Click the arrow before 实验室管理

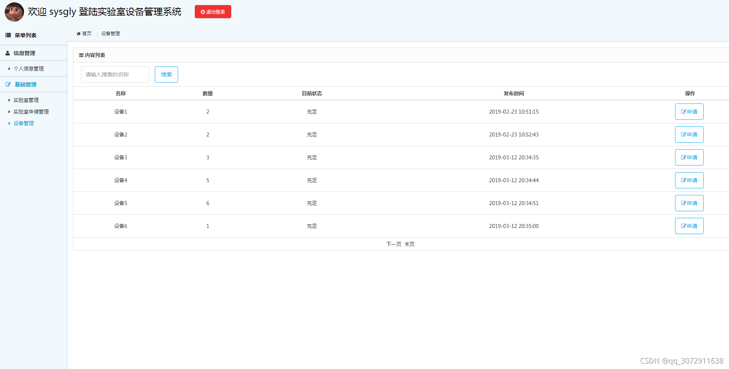[x=9, y=100]
